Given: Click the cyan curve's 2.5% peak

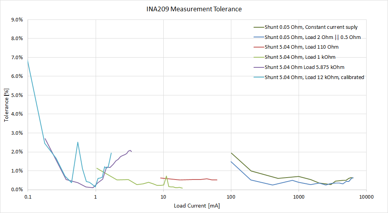Looking at the screenshot, I should (78, 143).
